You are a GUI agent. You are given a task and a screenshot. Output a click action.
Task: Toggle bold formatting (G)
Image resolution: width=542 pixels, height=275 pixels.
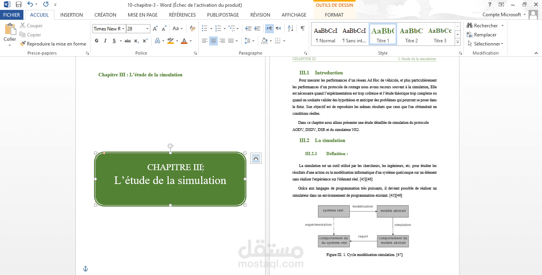96,41
